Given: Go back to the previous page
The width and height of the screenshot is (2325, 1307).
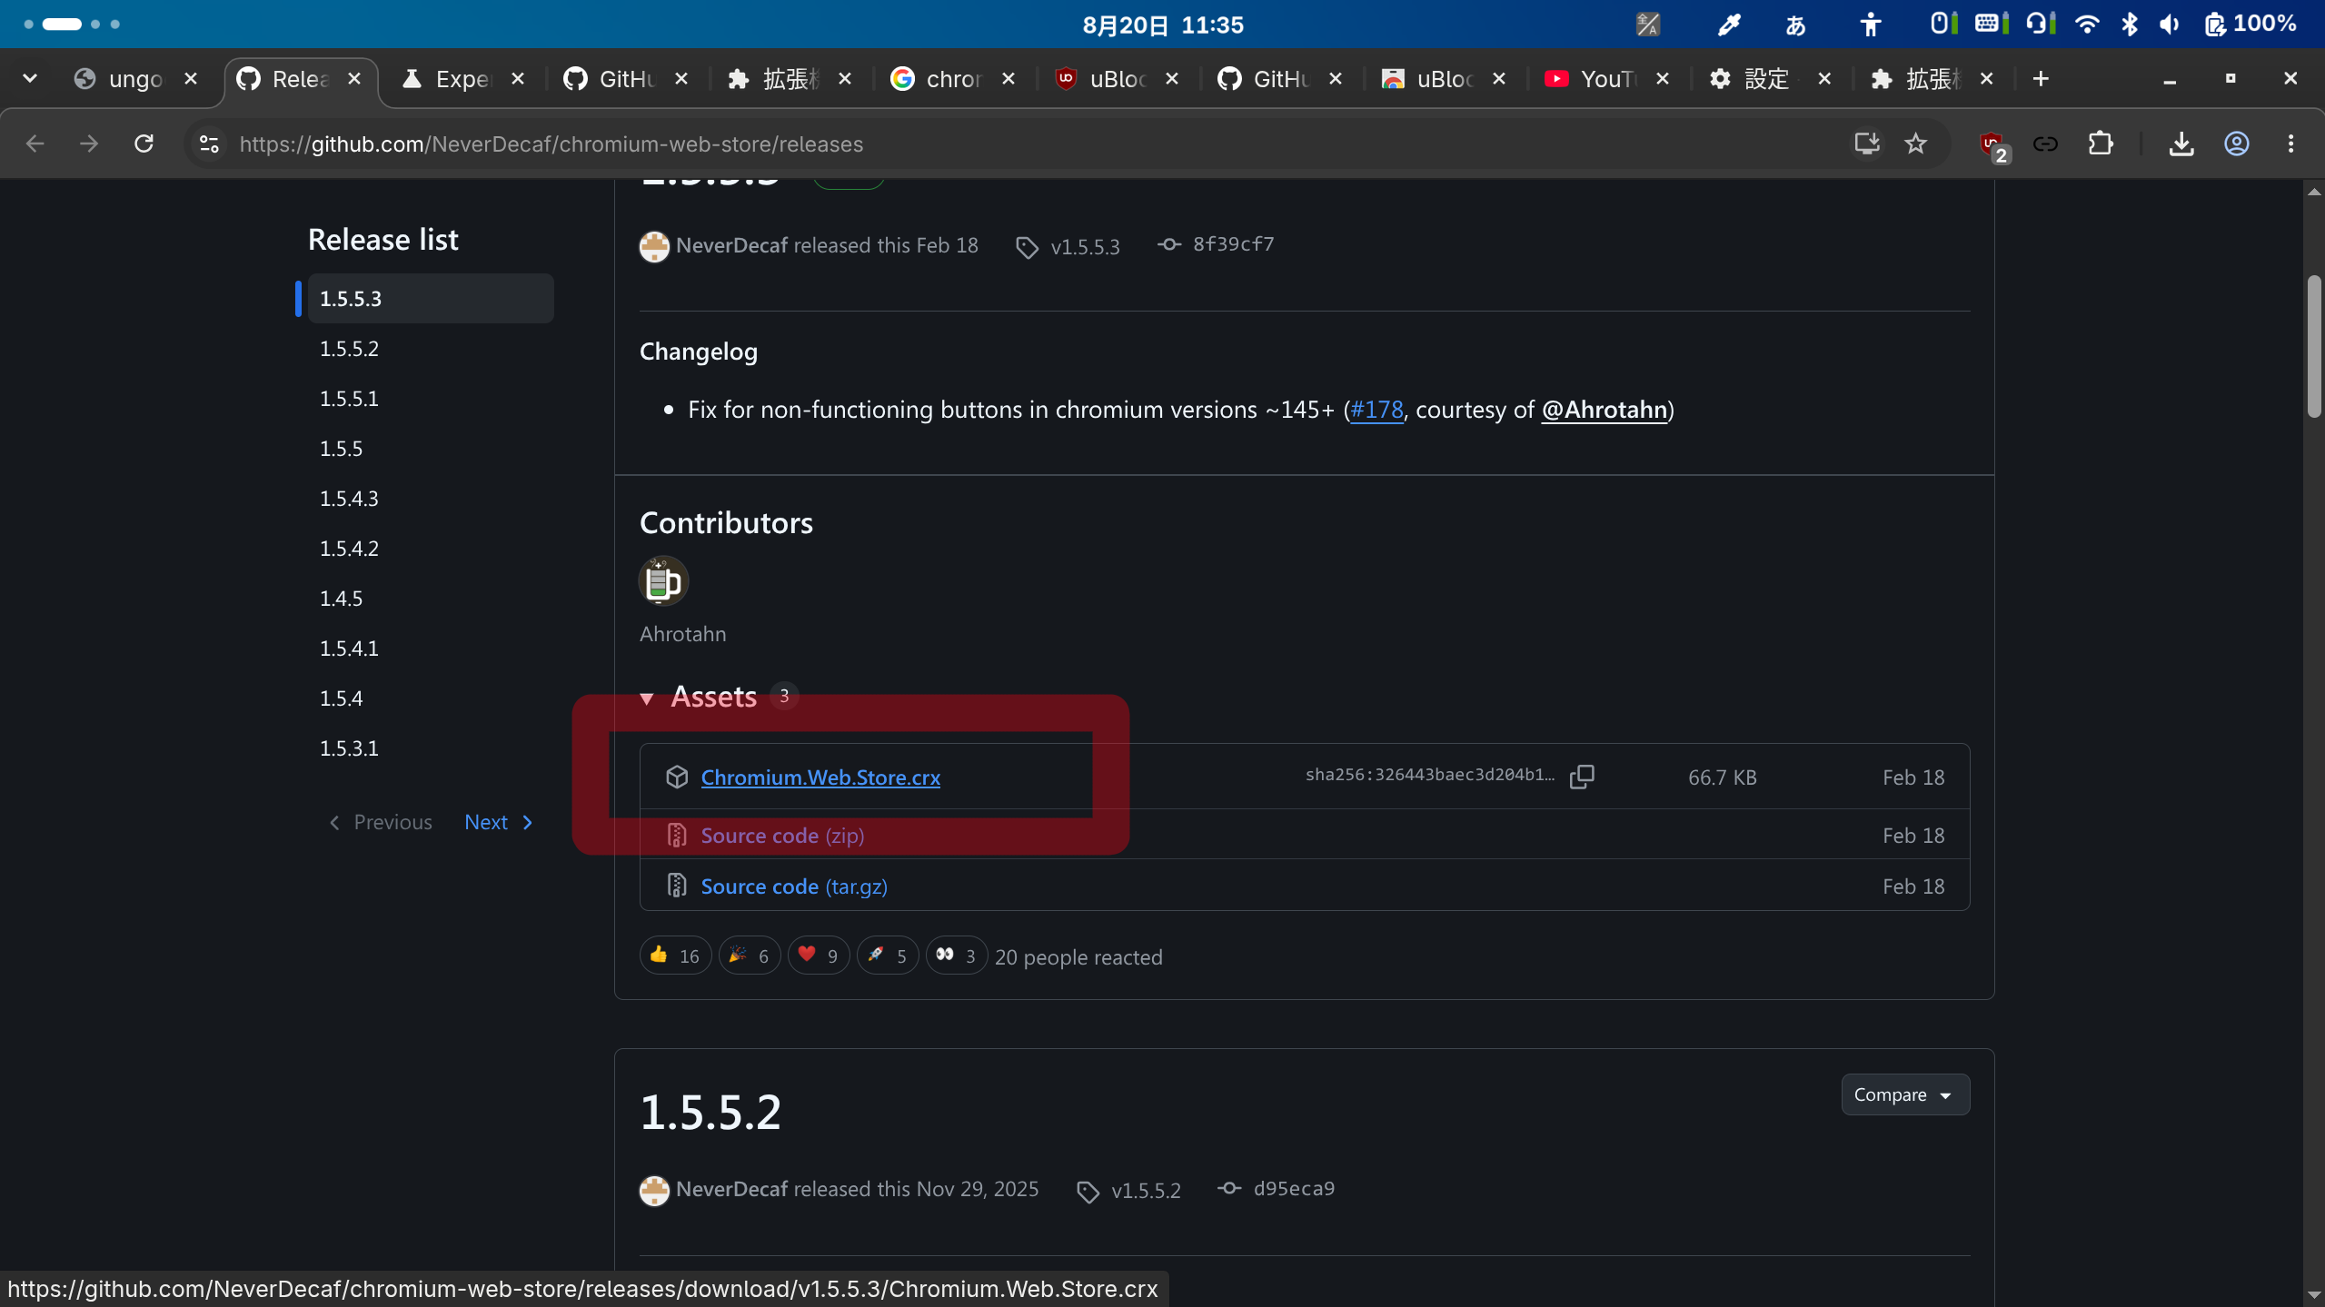Looking at the screenshot, I should coord(35,144).
